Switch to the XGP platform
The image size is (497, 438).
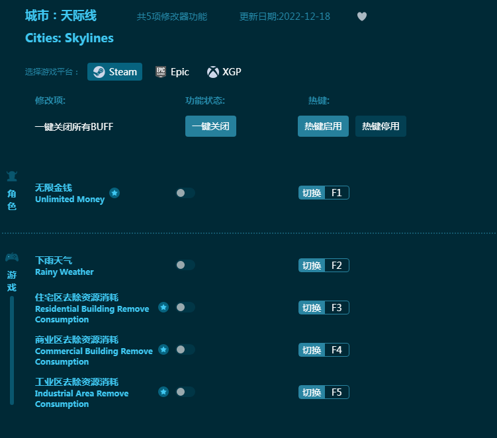click(x=224, y=72)
